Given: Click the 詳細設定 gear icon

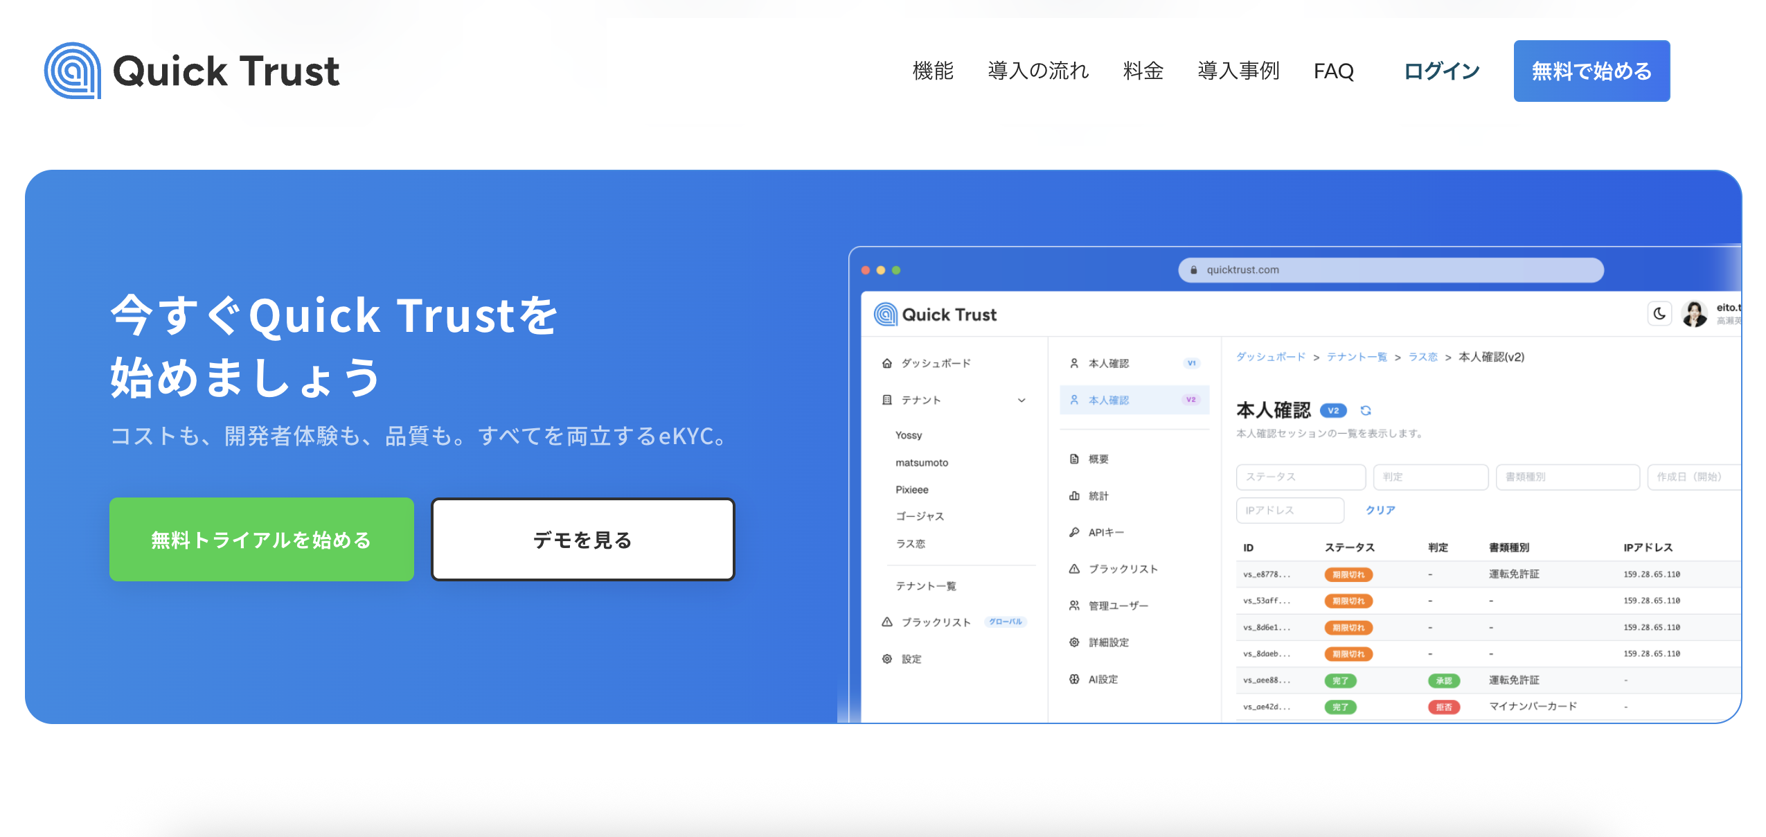Looking at the screenshot, I should pyautogui.click(x=1074, y=642).
